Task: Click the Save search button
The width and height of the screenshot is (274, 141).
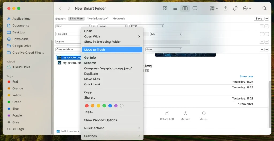Action: tap(259, 19)
